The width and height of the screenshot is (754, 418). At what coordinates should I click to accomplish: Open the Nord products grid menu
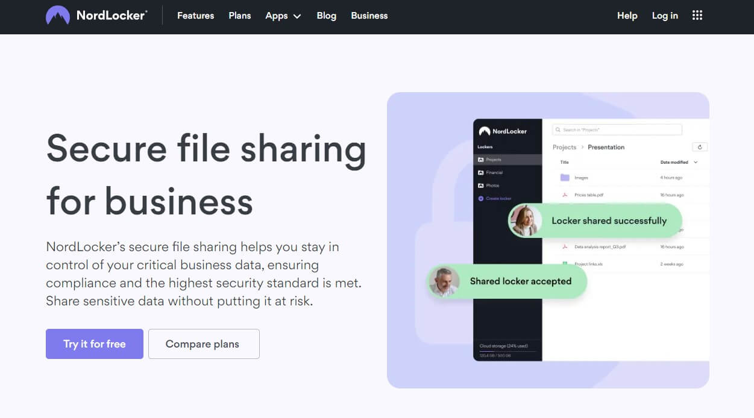pyautogui.click(x=697, y=16)
